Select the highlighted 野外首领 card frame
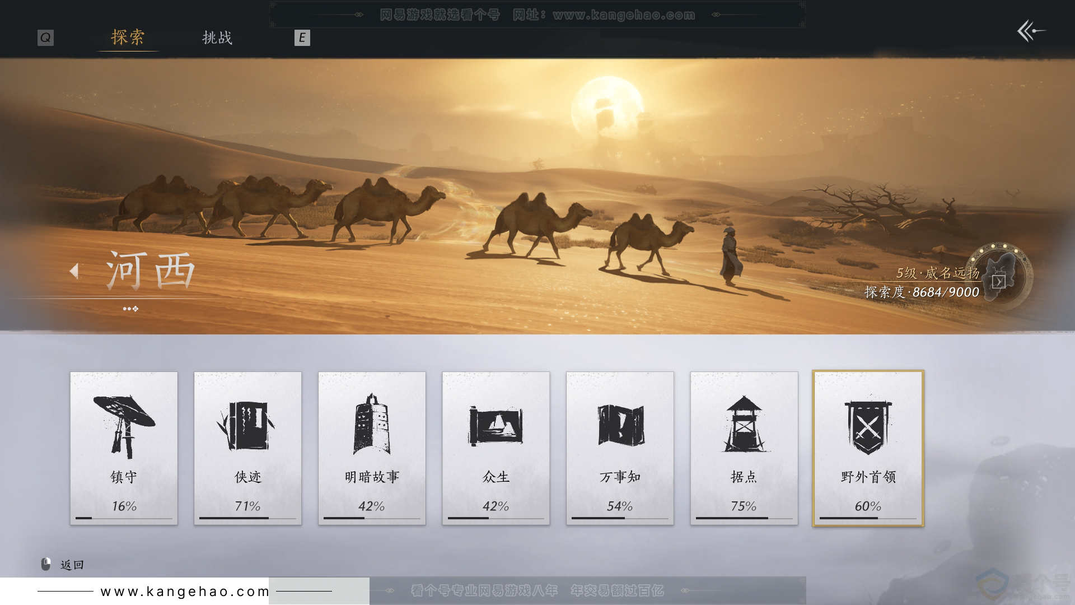The image size is (1075, 605). click(x=868, y=448)
